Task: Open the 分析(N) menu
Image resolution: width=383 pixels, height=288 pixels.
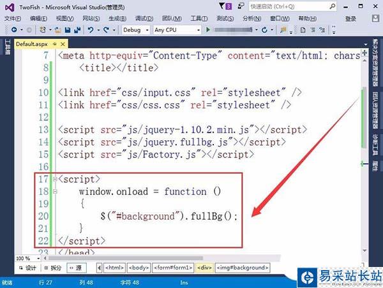Action: pos(252,18)
